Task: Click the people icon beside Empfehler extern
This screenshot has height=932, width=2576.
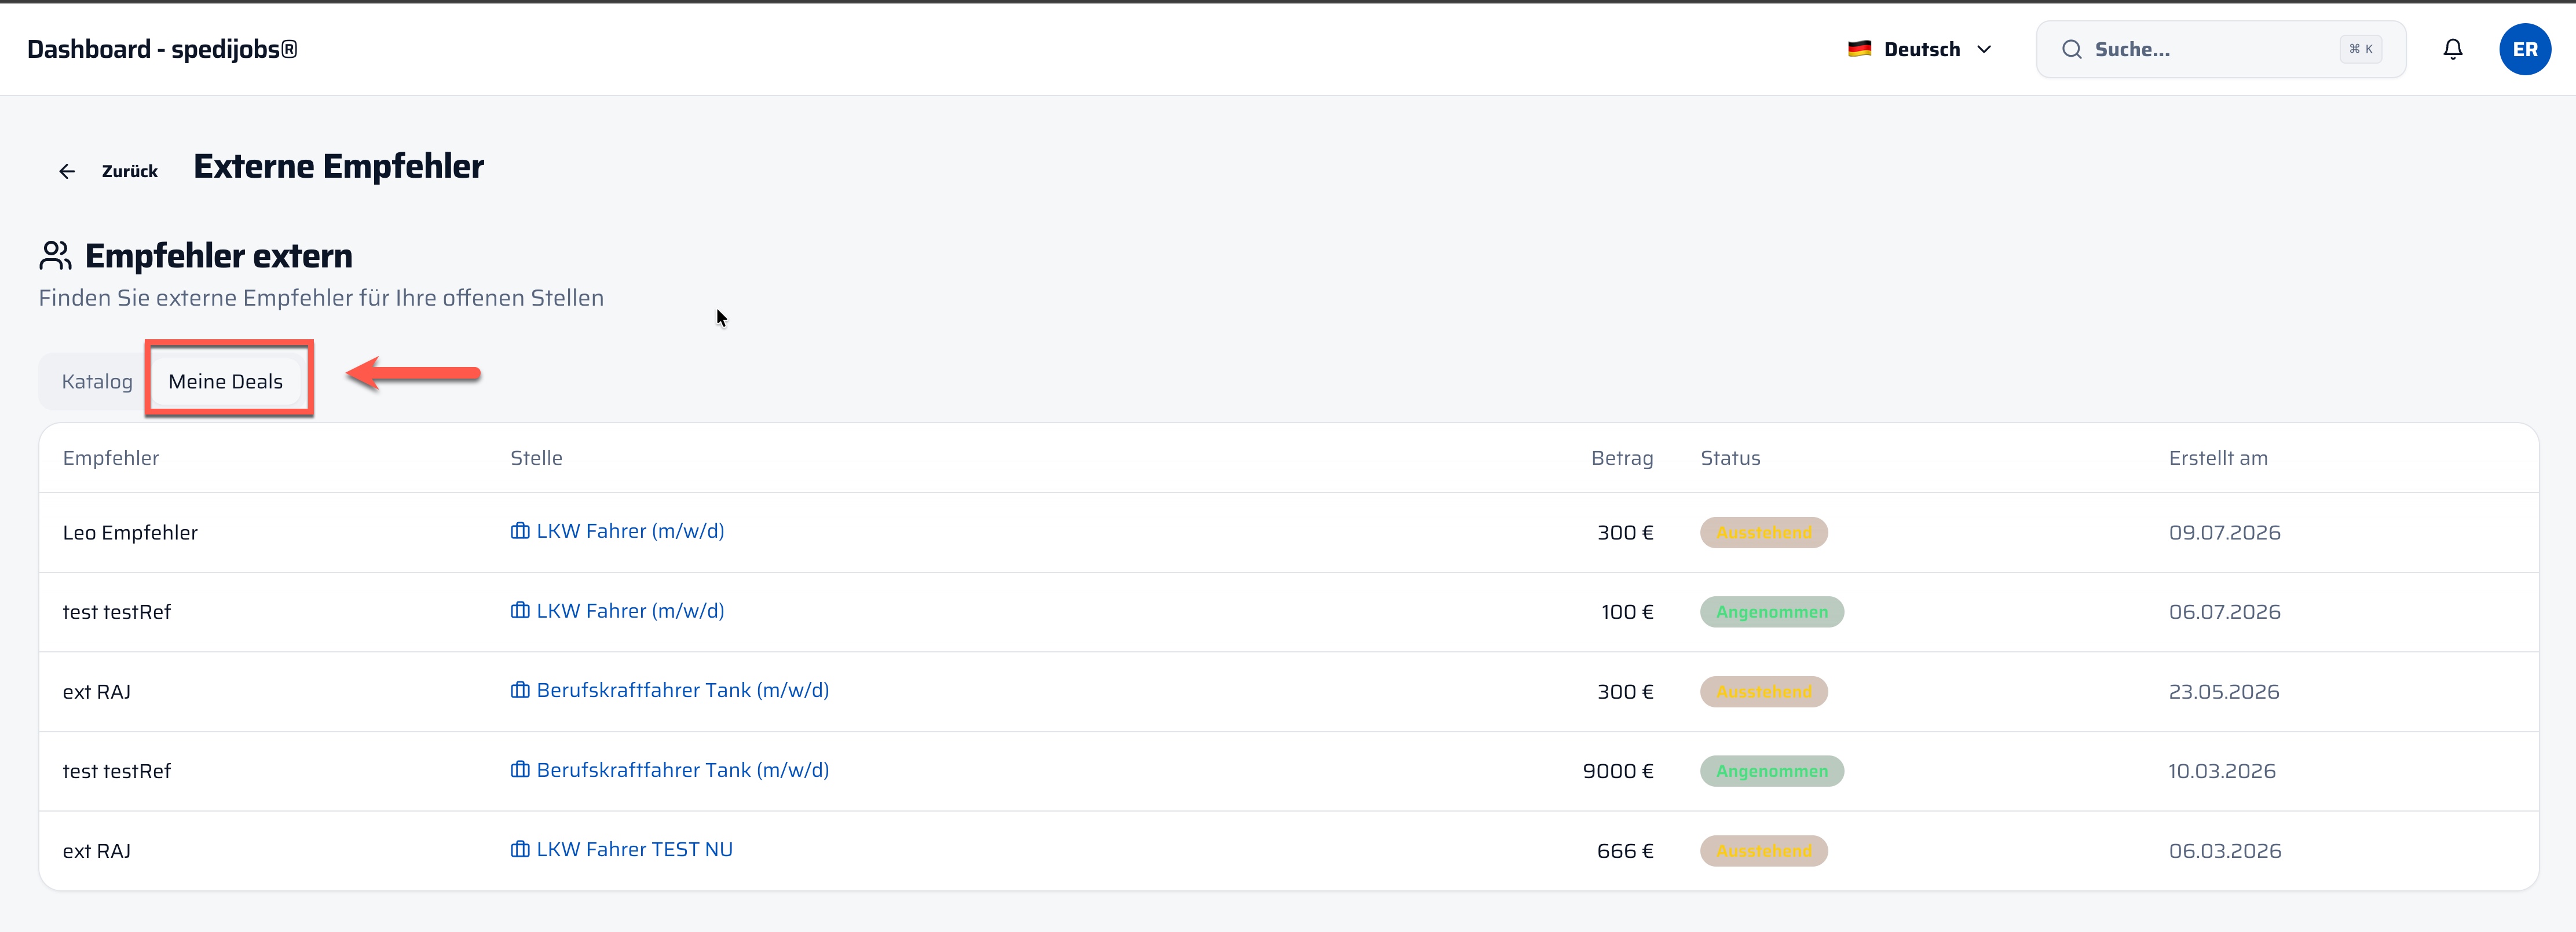Action: tap(55, 255)
